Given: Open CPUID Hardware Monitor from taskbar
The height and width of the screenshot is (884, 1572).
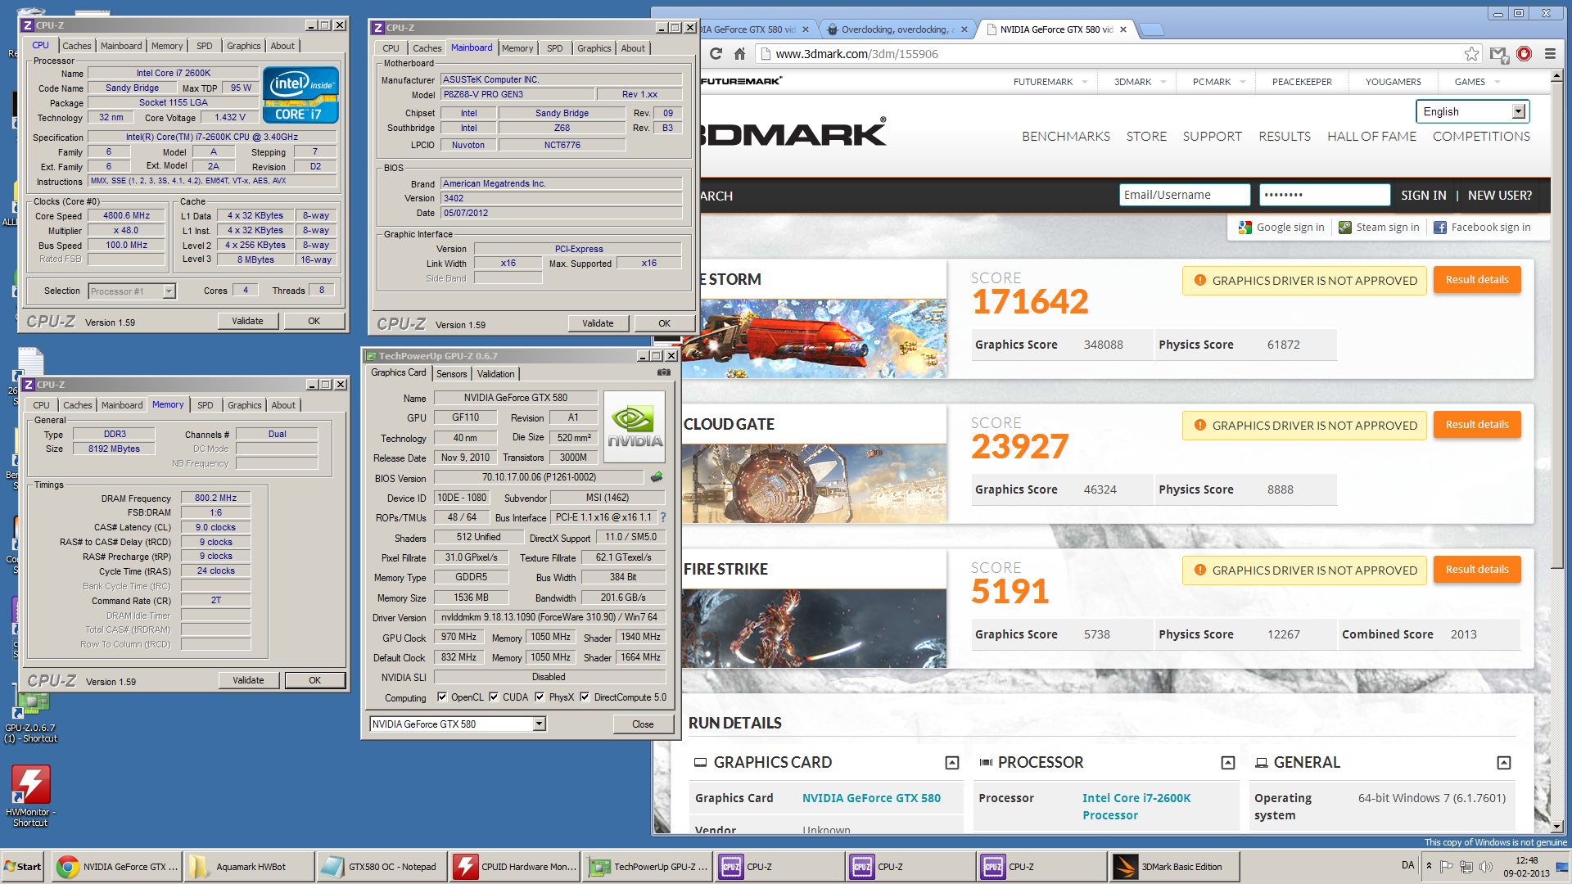Looking at the screenshot, I should [x=515, y=867].
